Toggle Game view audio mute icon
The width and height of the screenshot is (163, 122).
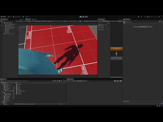[x=85, y=21]
